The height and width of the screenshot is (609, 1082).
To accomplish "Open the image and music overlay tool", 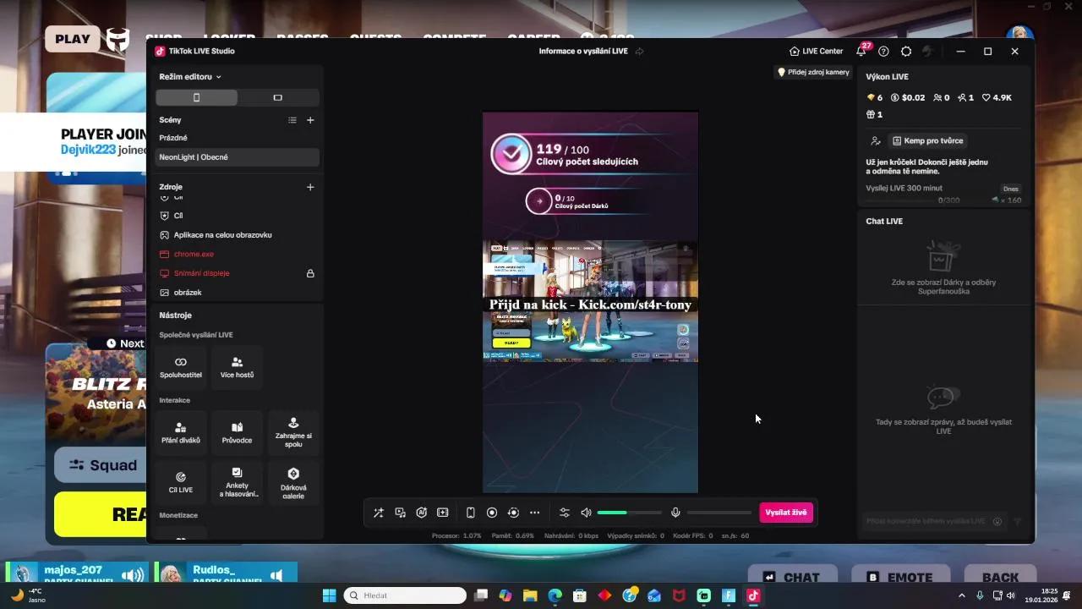I will click(400, 513).
